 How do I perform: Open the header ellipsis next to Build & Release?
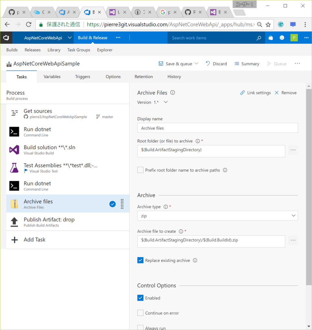pyautogui.click(x=118, y=38)
